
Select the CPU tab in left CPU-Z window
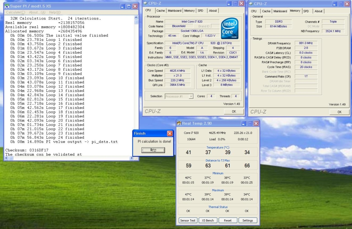pyautogui.click(x=148, y=10)
